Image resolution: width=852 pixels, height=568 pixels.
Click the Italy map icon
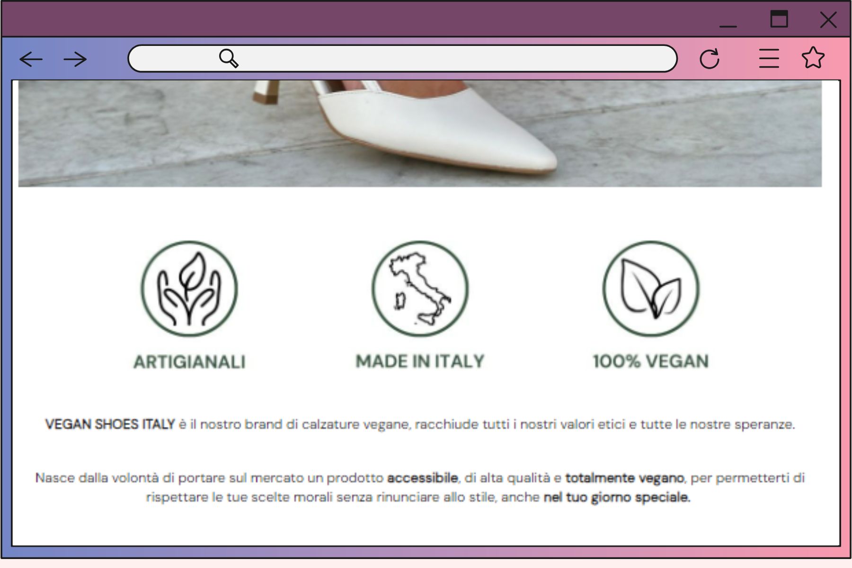click(420, 289)
